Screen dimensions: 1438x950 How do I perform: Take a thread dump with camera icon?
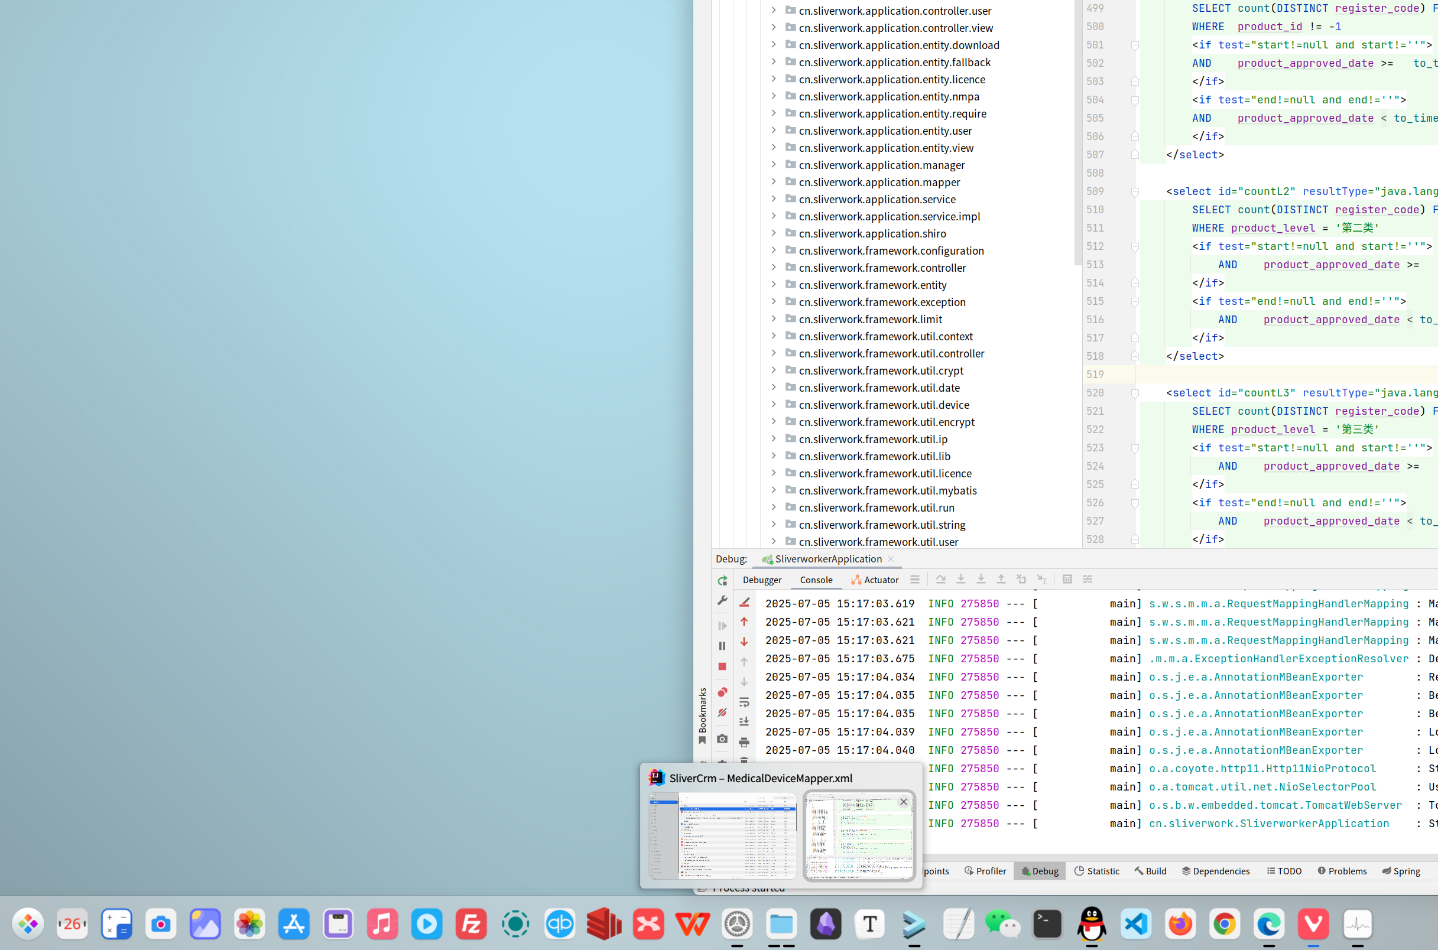pyautogui.click(x=722, y=738)
